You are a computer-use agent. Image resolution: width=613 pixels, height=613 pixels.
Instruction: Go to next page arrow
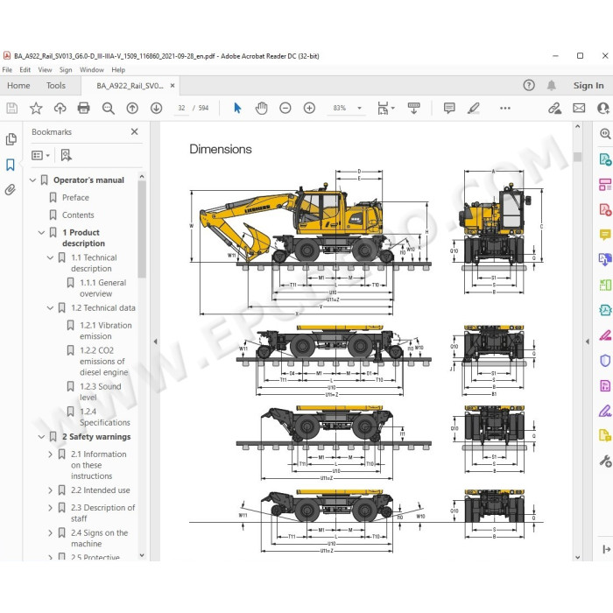[157, 108]
